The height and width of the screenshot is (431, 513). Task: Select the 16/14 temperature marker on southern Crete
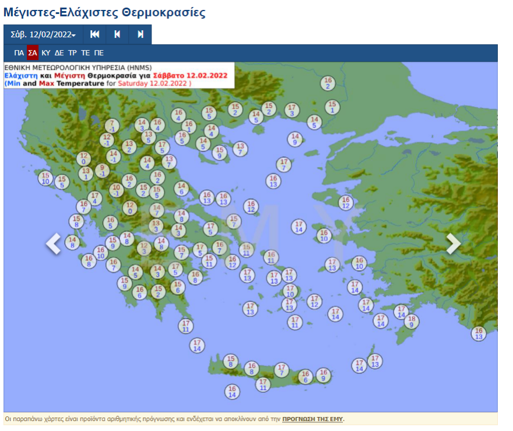(231, 390)
